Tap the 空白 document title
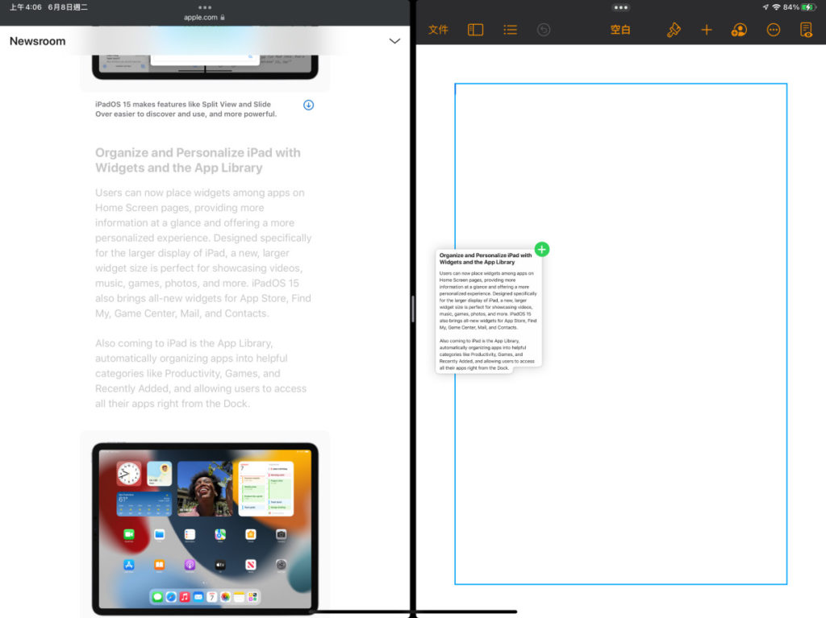This screenshot has height=618, width=826. pyautogui.click(x=620, y=30)
